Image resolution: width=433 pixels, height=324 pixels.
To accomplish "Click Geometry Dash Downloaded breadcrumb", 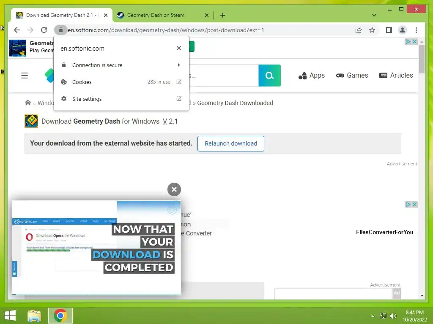I will click(235, 103).
